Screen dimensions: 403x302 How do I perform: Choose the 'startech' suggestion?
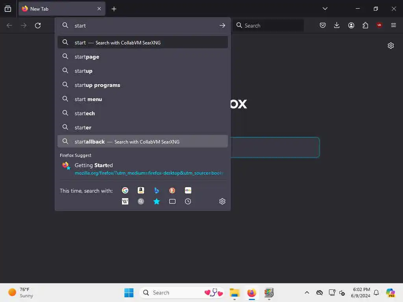coord(142,113)
